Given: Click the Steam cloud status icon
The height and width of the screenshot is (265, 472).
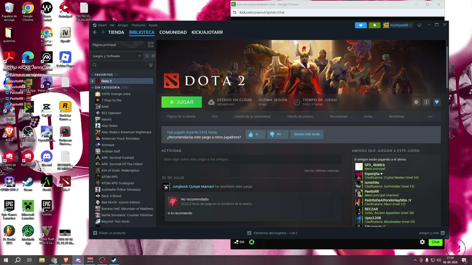Looking at the screenshot, I should click(211, 102).
